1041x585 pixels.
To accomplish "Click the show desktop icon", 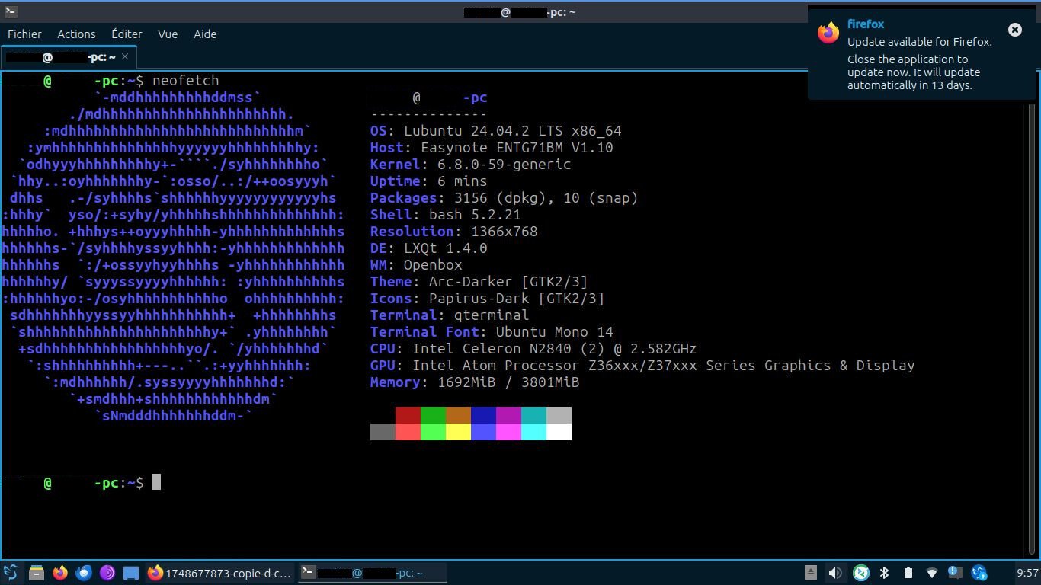I will coord(131,573).
